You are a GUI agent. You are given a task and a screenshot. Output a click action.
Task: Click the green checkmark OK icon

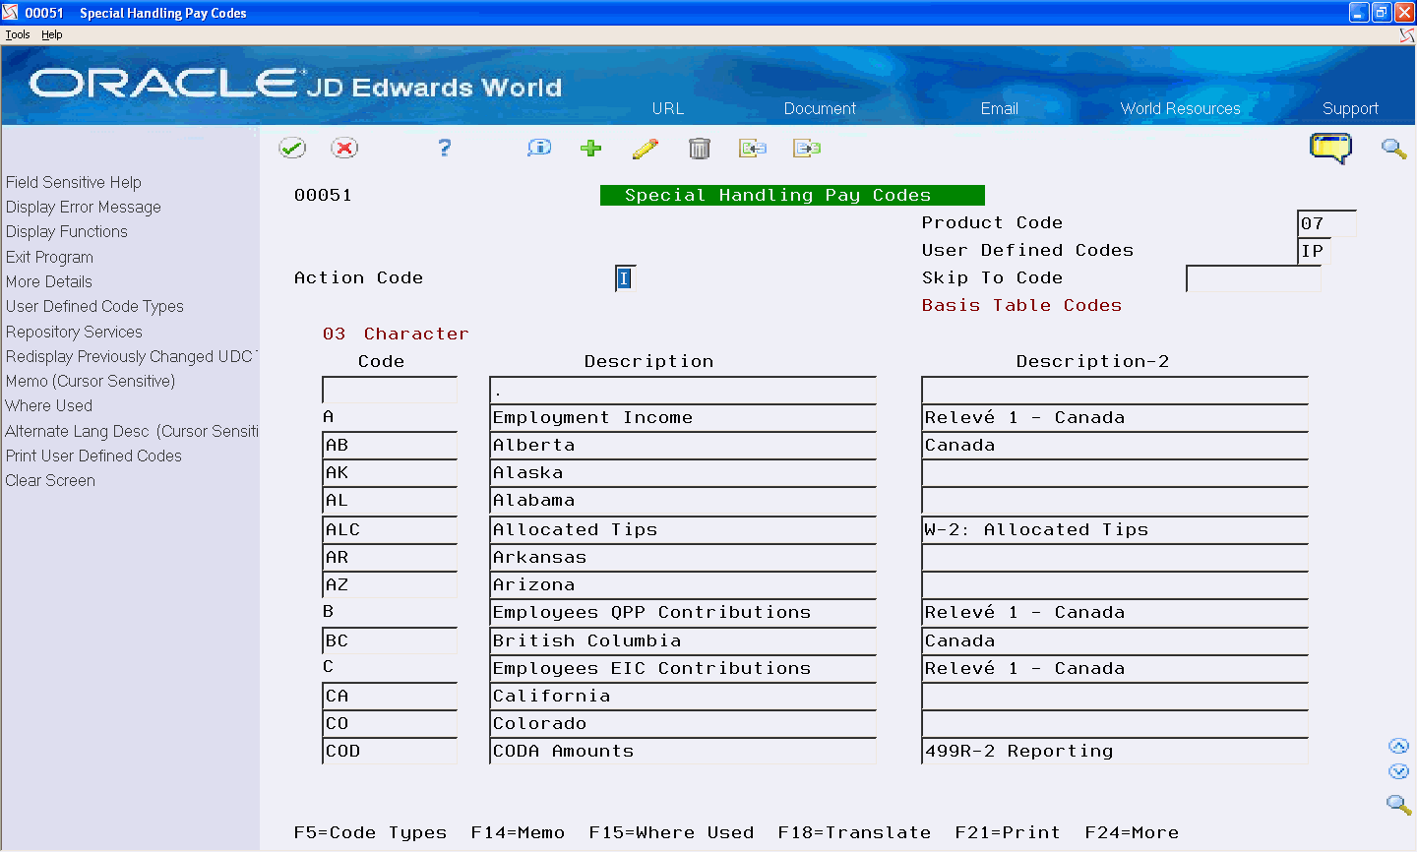click(x=292, y=148)
